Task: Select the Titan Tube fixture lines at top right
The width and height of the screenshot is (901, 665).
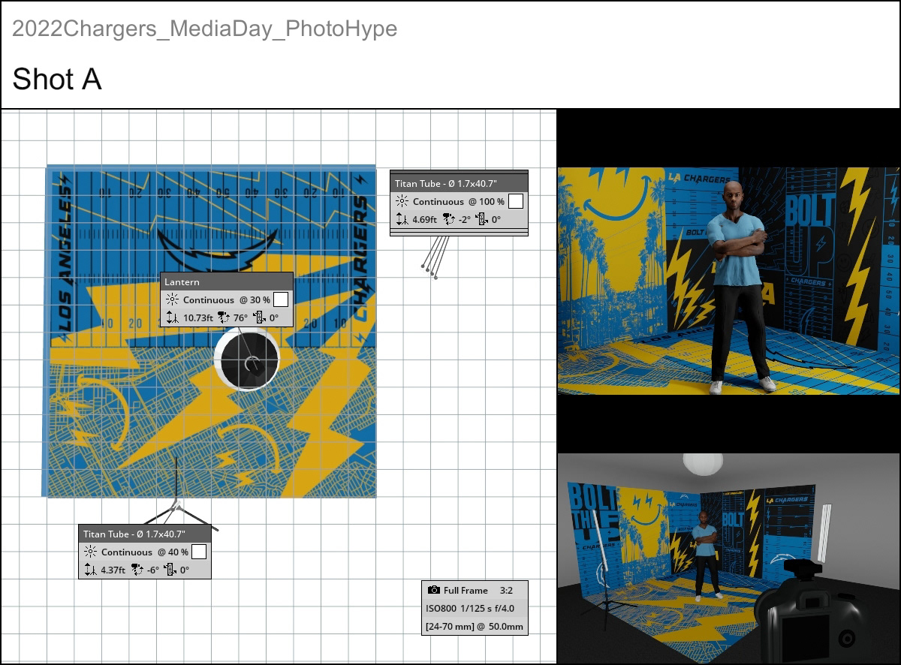Action: pyautogui.click(x=435, y=257)
